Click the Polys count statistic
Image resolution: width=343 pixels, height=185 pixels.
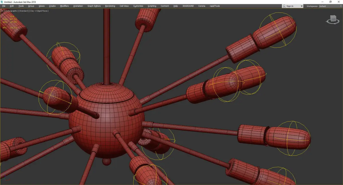click(x=10, y=19)
